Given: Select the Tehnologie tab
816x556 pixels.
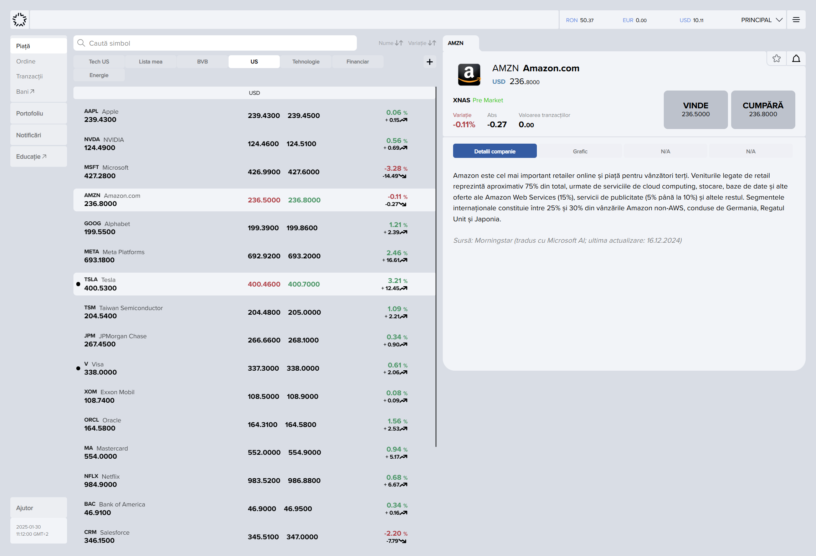Looking at the screenshot, I should pyautogui.click(x=306, y=62).
